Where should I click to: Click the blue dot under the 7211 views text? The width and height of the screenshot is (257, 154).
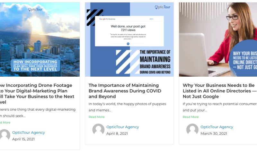[x=128, y=44]
